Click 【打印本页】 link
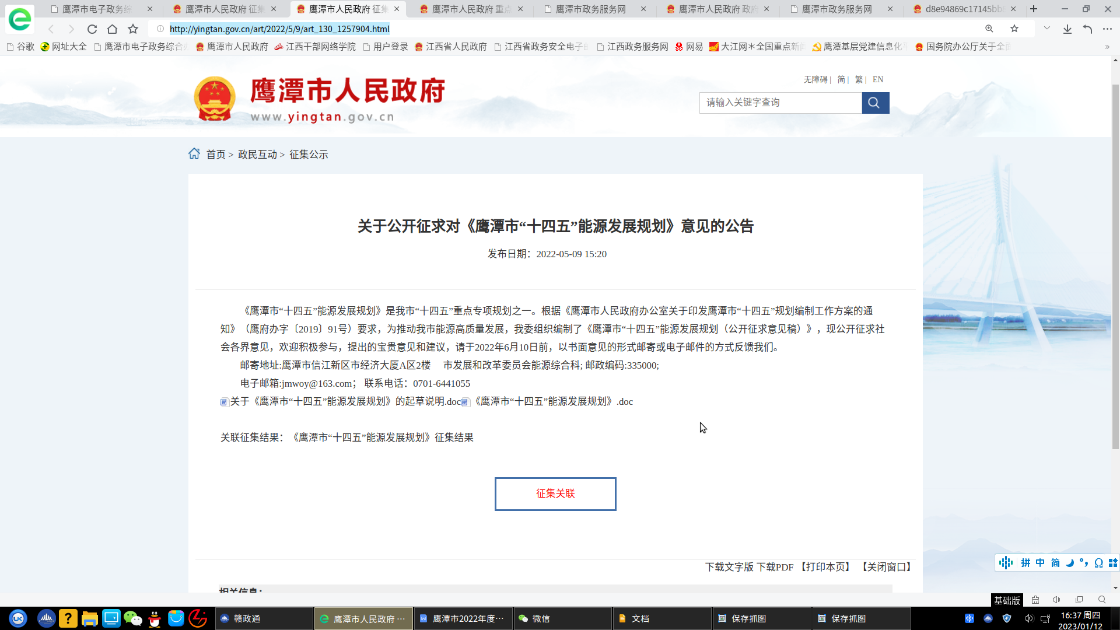Image resolution: width=1120 pixels, height=630 pixels. click(825, 567)
